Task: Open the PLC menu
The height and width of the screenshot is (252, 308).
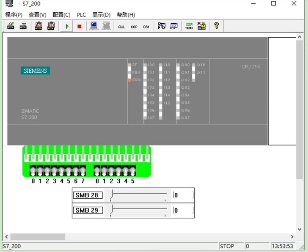Action: point(81,15)
